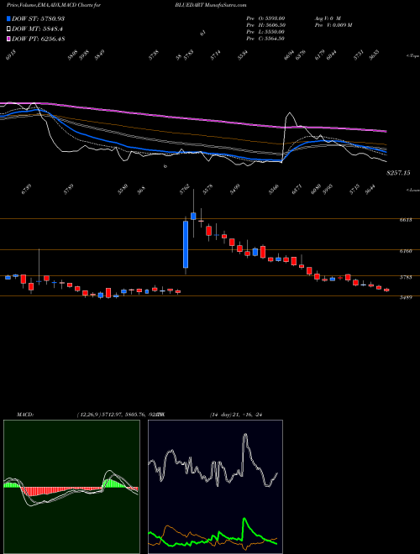
Task: Click the tall blue gap-up candlestick
Action: click(x=186, y=244)
